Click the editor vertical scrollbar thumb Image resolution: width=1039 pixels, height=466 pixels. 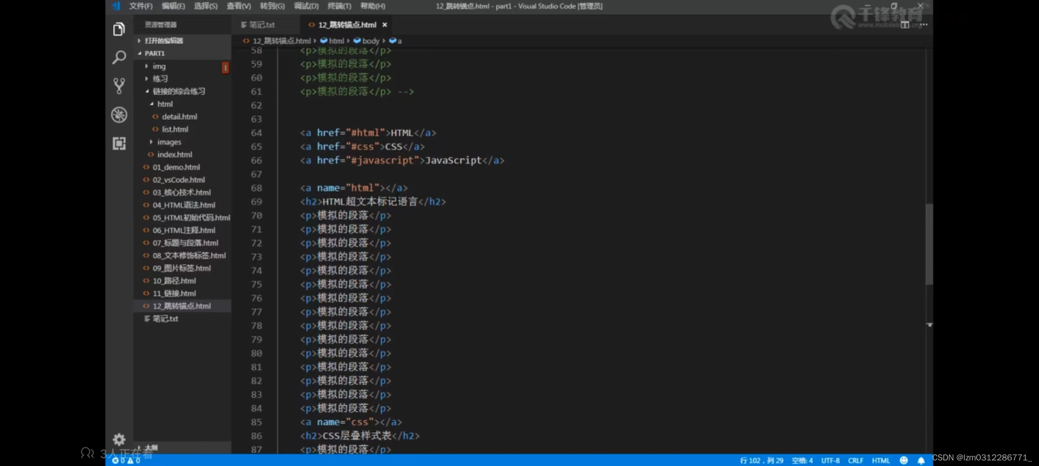pyautogui.click(x=929, y=244)
